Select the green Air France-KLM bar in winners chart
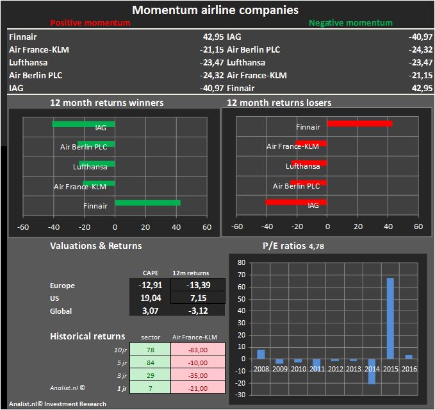The image size is (435, 410). [99, 184]
